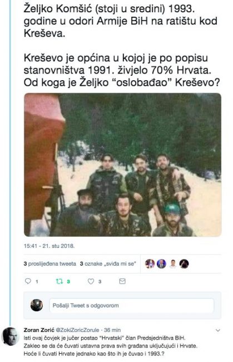
Task: Click into 'Pošalji Tweet s odgovorom' field
Action: coord(131,305)
